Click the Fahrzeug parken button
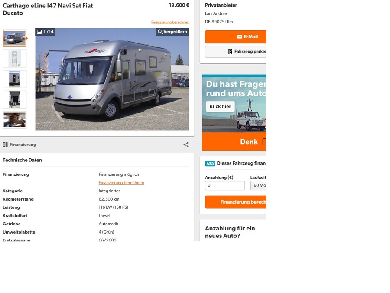 coord(236,52)
